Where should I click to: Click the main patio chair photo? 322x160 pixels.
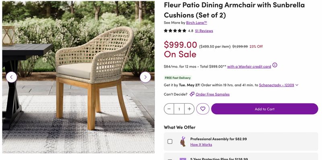78,77
